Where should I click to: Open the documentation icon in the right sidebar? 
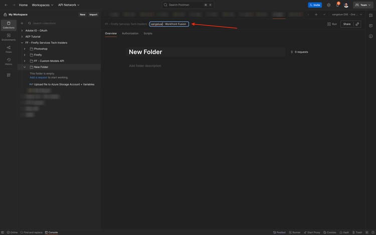pos(370,15)
